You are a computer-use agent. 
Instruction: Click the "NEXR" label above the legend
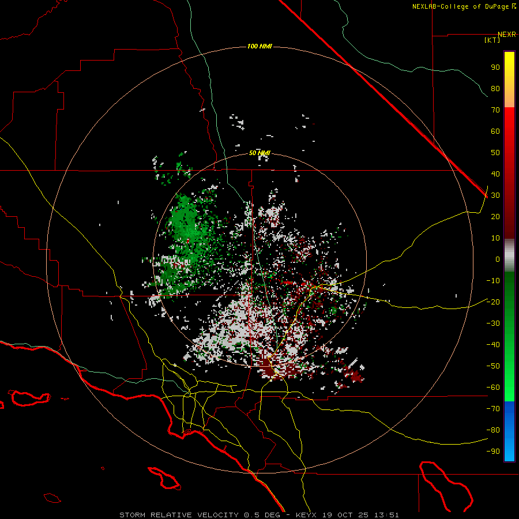pyautogui.click(x=507, y=35)
